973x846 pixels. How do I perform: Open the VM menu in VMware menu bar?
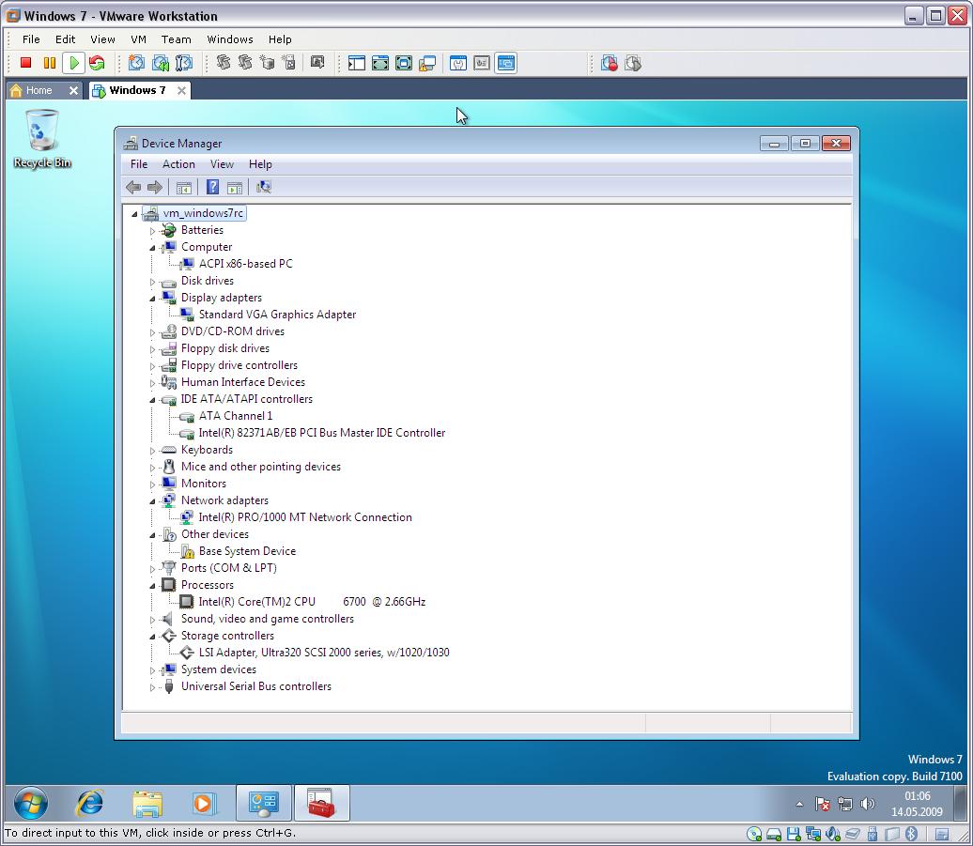[x=138, y=39]
